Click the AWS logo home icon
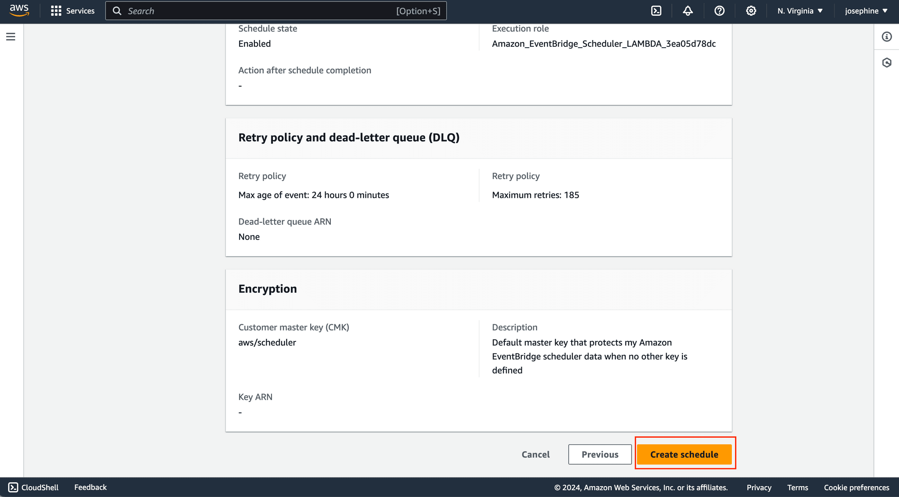Image resolution: width=899 pixels, height=497 pixels. pos(19,10)
